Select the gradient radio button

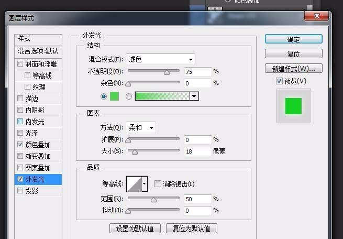coord(129,96)
